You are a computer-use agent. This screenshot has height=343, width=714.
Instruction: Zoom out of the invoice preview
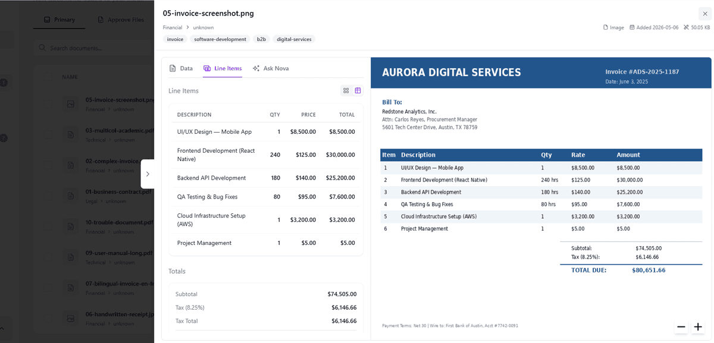(681, 327)
